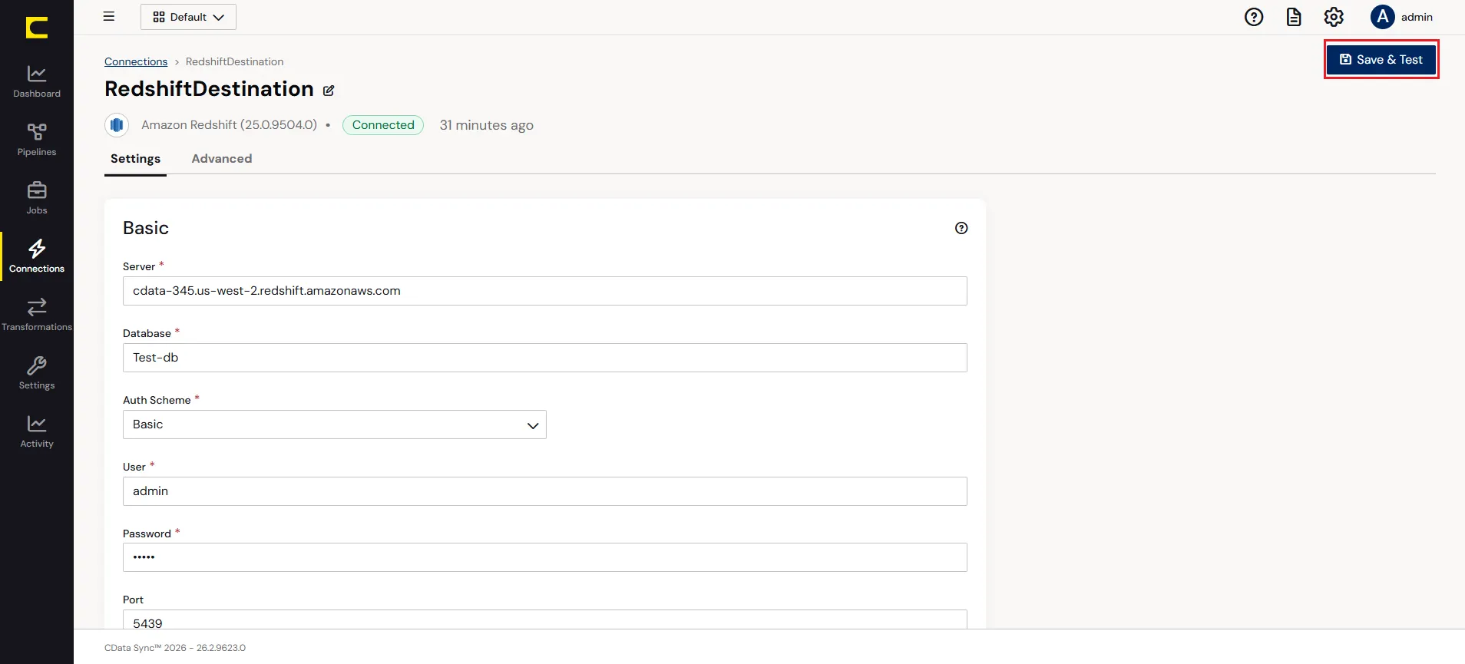Click the RedshiftDestination page heading
The image size is (1465, 664).
(209, 89)
